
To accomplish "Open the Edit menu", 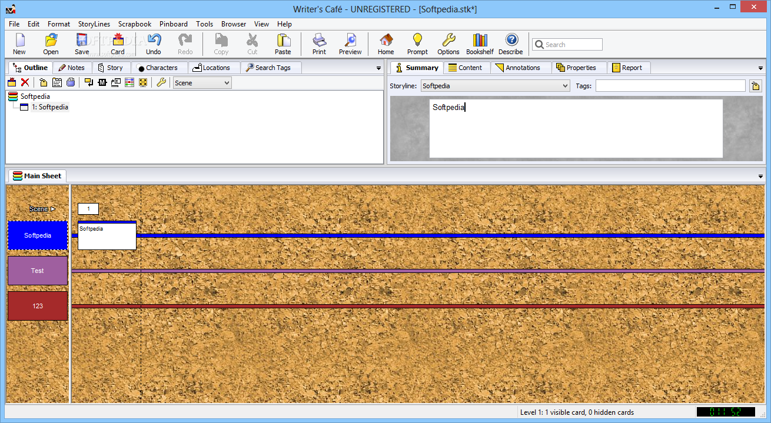I will coord(34,24).
